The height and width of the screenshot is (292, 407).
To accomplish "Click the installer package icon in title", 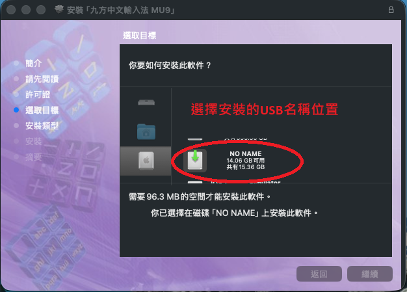I will [59, 10].
